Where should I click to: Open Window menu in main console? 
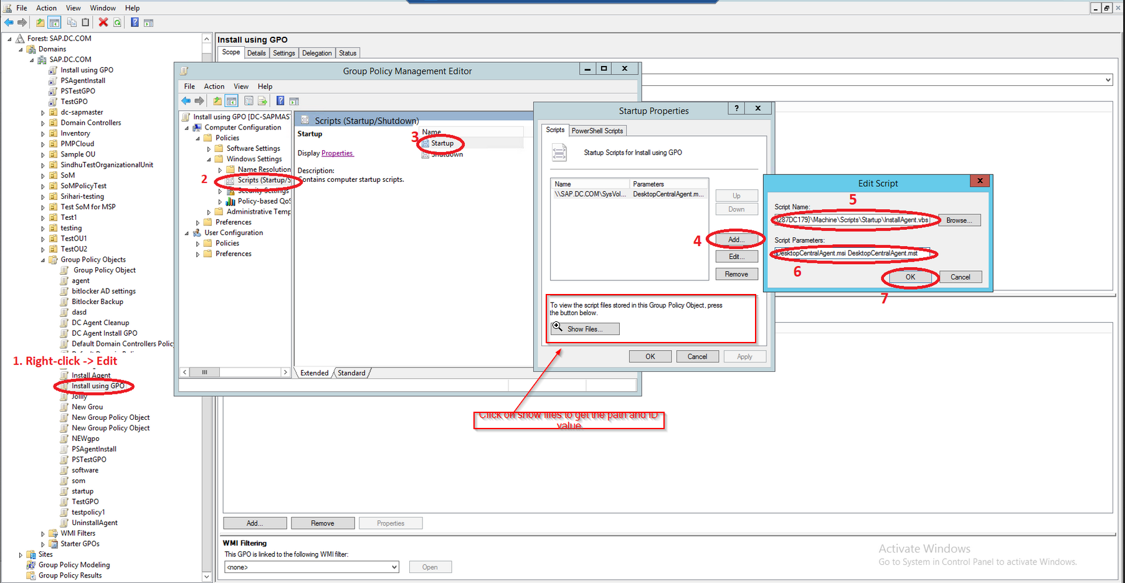[x=103, y=8]
